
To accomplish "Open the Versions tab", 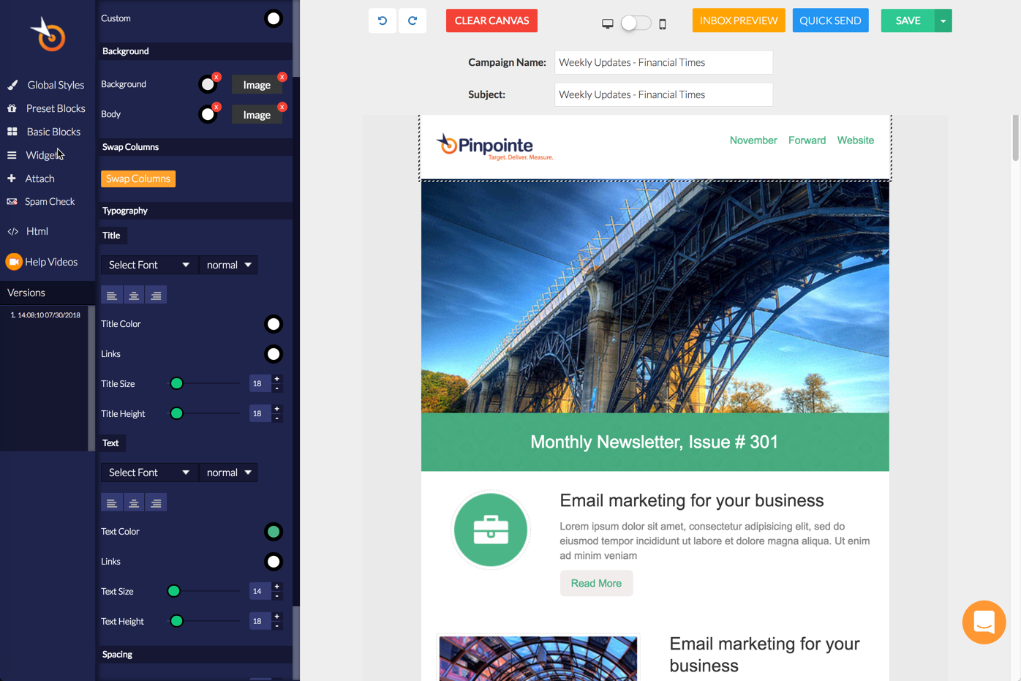I will pyautogui.click(x=26, y=292).
